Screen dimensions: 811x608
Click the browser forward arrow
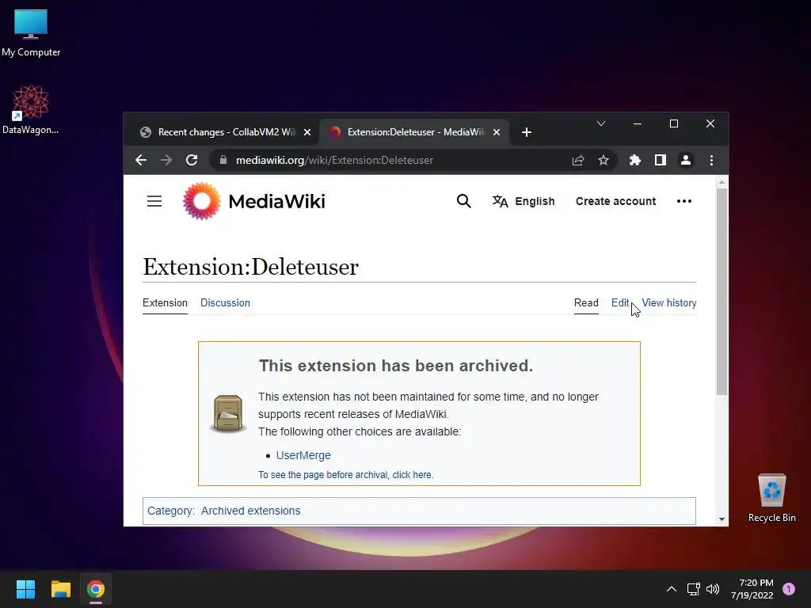(166, 160)
